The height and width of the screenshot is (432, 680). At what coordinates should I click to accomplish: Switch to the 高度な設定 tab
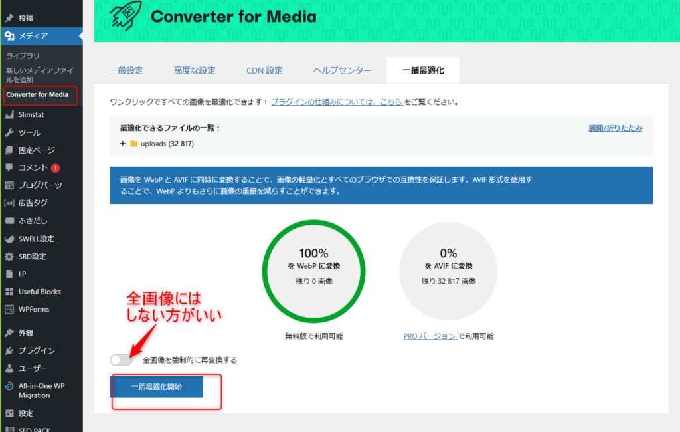pos(195,70)
